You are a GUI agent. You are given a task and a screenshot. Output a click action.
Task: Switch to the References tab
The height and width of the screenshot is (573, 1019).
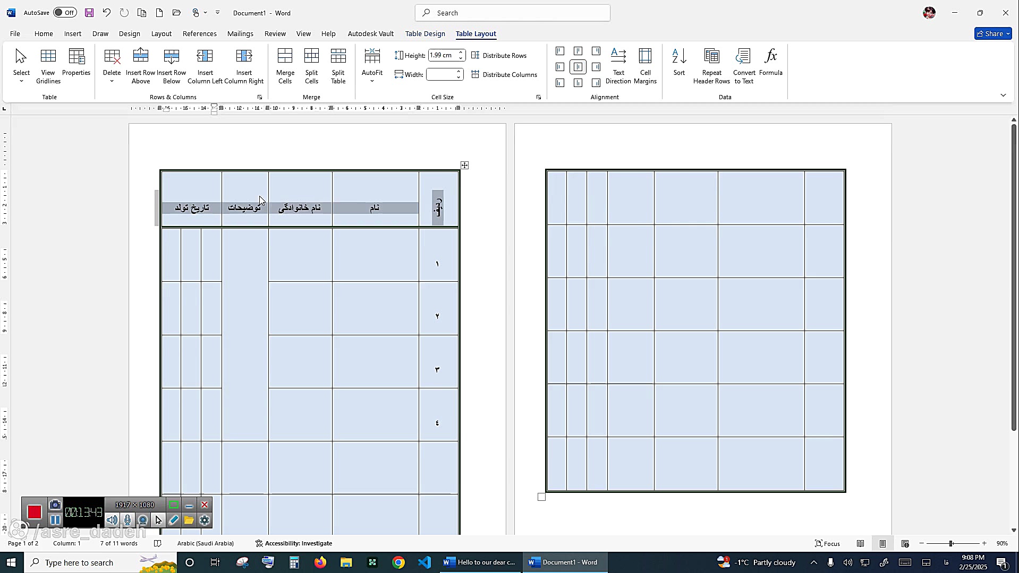[x=200, y=33]
